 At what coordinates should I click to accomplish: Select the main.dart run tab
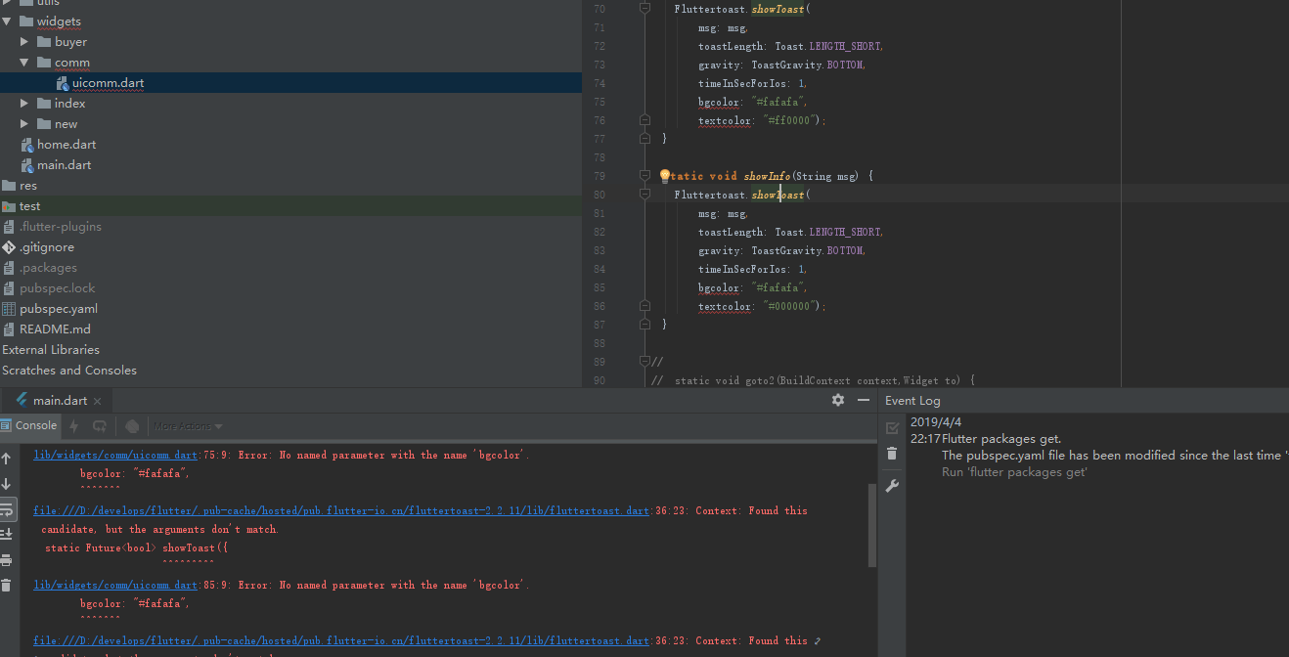[59, 401]
